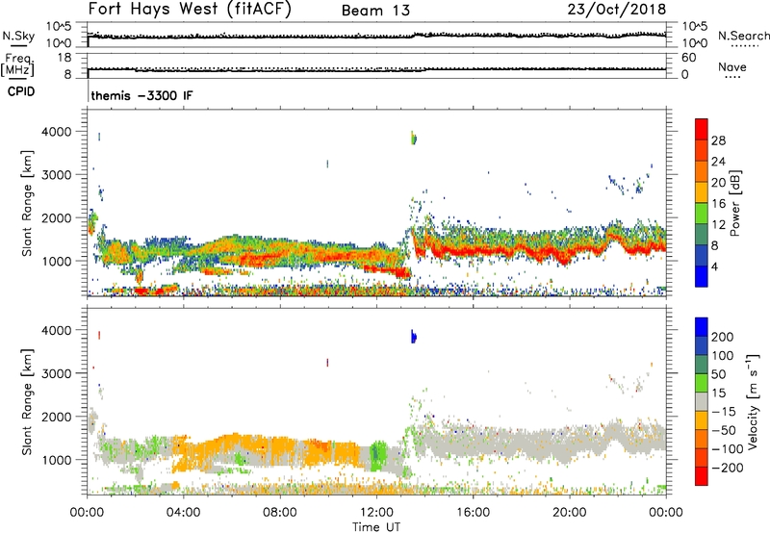Click the green velocity patch near 12:00
The width and height of the screenshot is (770, 533).
click(378, 455)
